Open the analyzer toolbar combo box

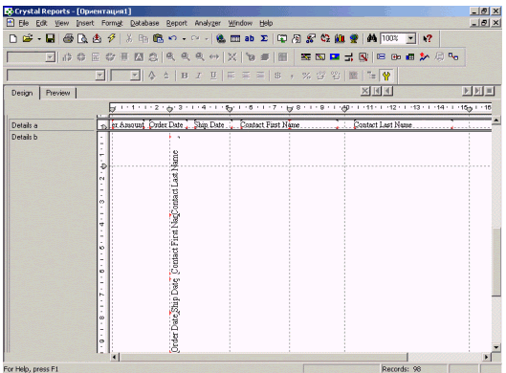(x=50, y=57)
